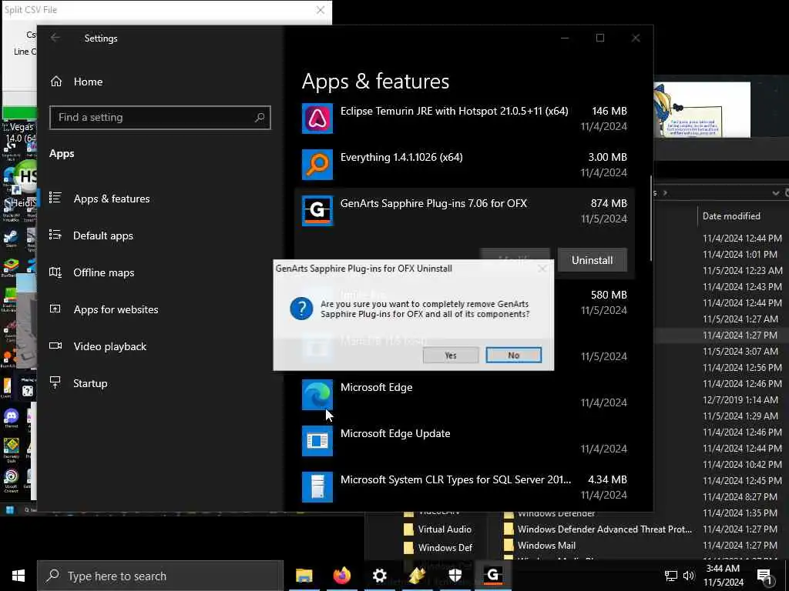The width and height of the screenshot is (789, 591).
Task: Click the Explorer address bar dropdown chevron
Action: coord(775,193)
